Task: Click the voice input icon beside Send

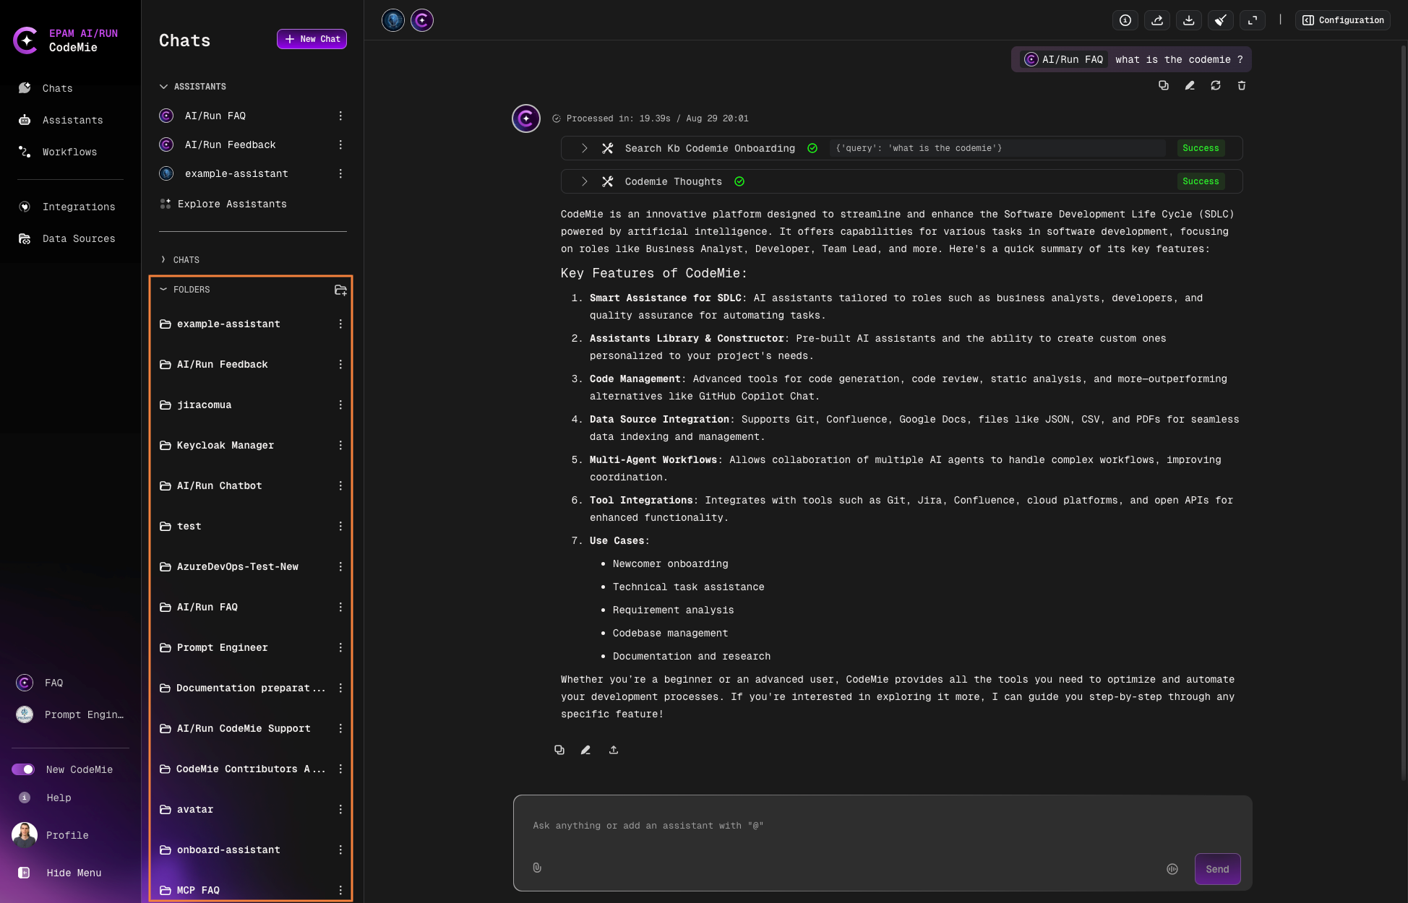Action: pos(1172,869)
